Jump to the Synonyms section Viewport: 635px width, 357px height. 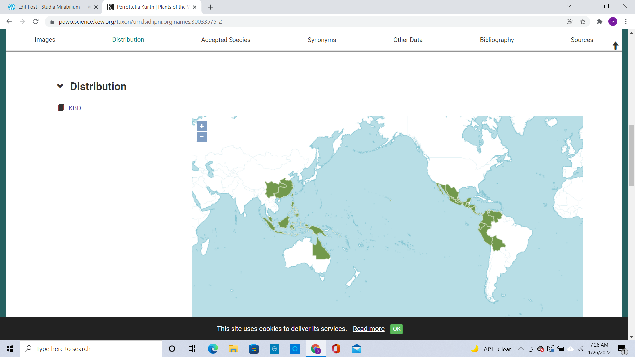click(x=321, y=40)
